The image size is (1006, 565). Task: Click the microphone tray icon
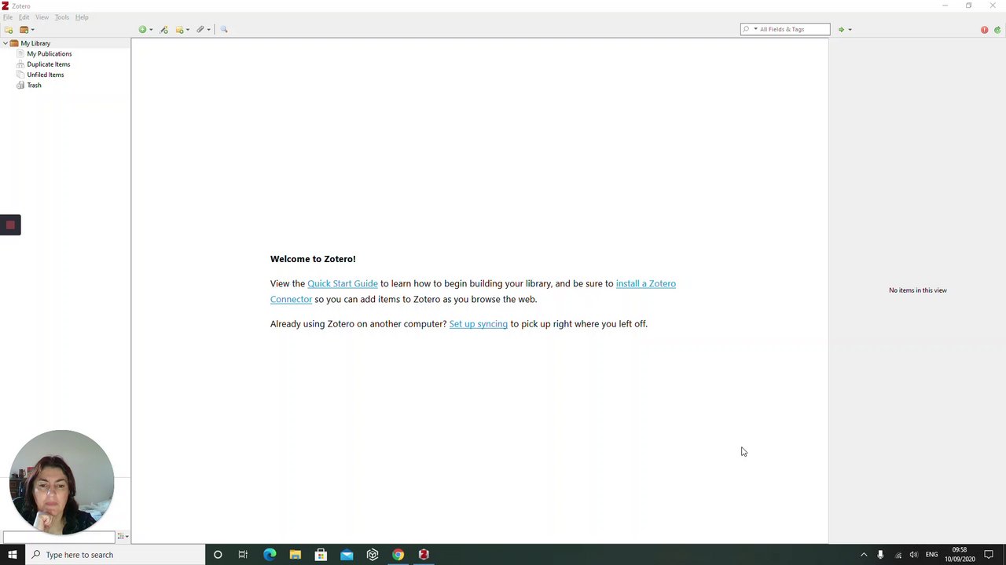[x=880, y=555]
